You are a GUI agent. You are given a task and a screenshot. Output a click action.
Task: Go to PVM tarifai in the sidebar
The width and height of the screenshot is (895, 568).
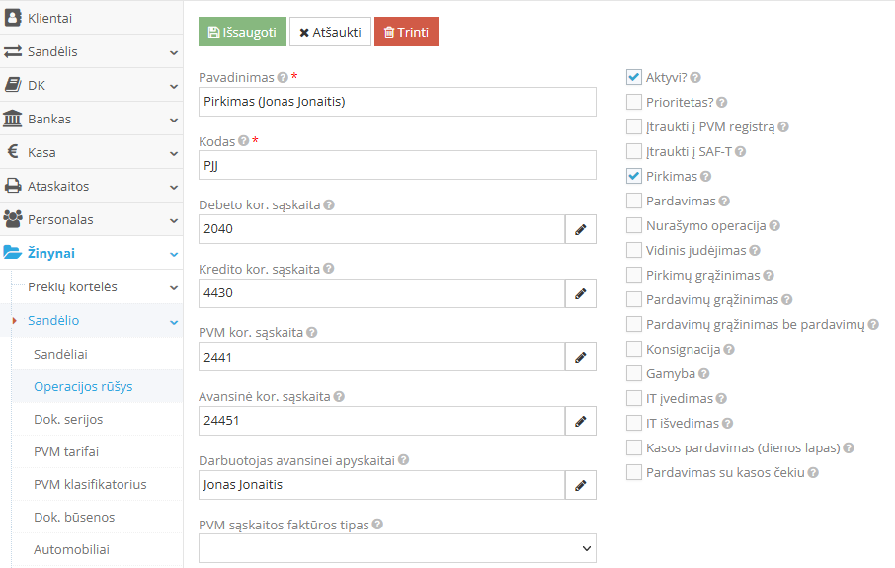point(66,451)
